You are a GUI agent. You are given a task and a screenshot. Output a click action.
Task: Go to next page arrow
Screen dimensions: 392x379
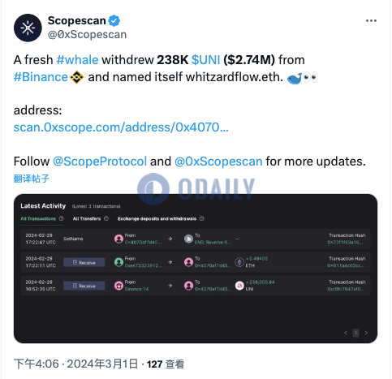pyautogui.click(x=366, y=333)
